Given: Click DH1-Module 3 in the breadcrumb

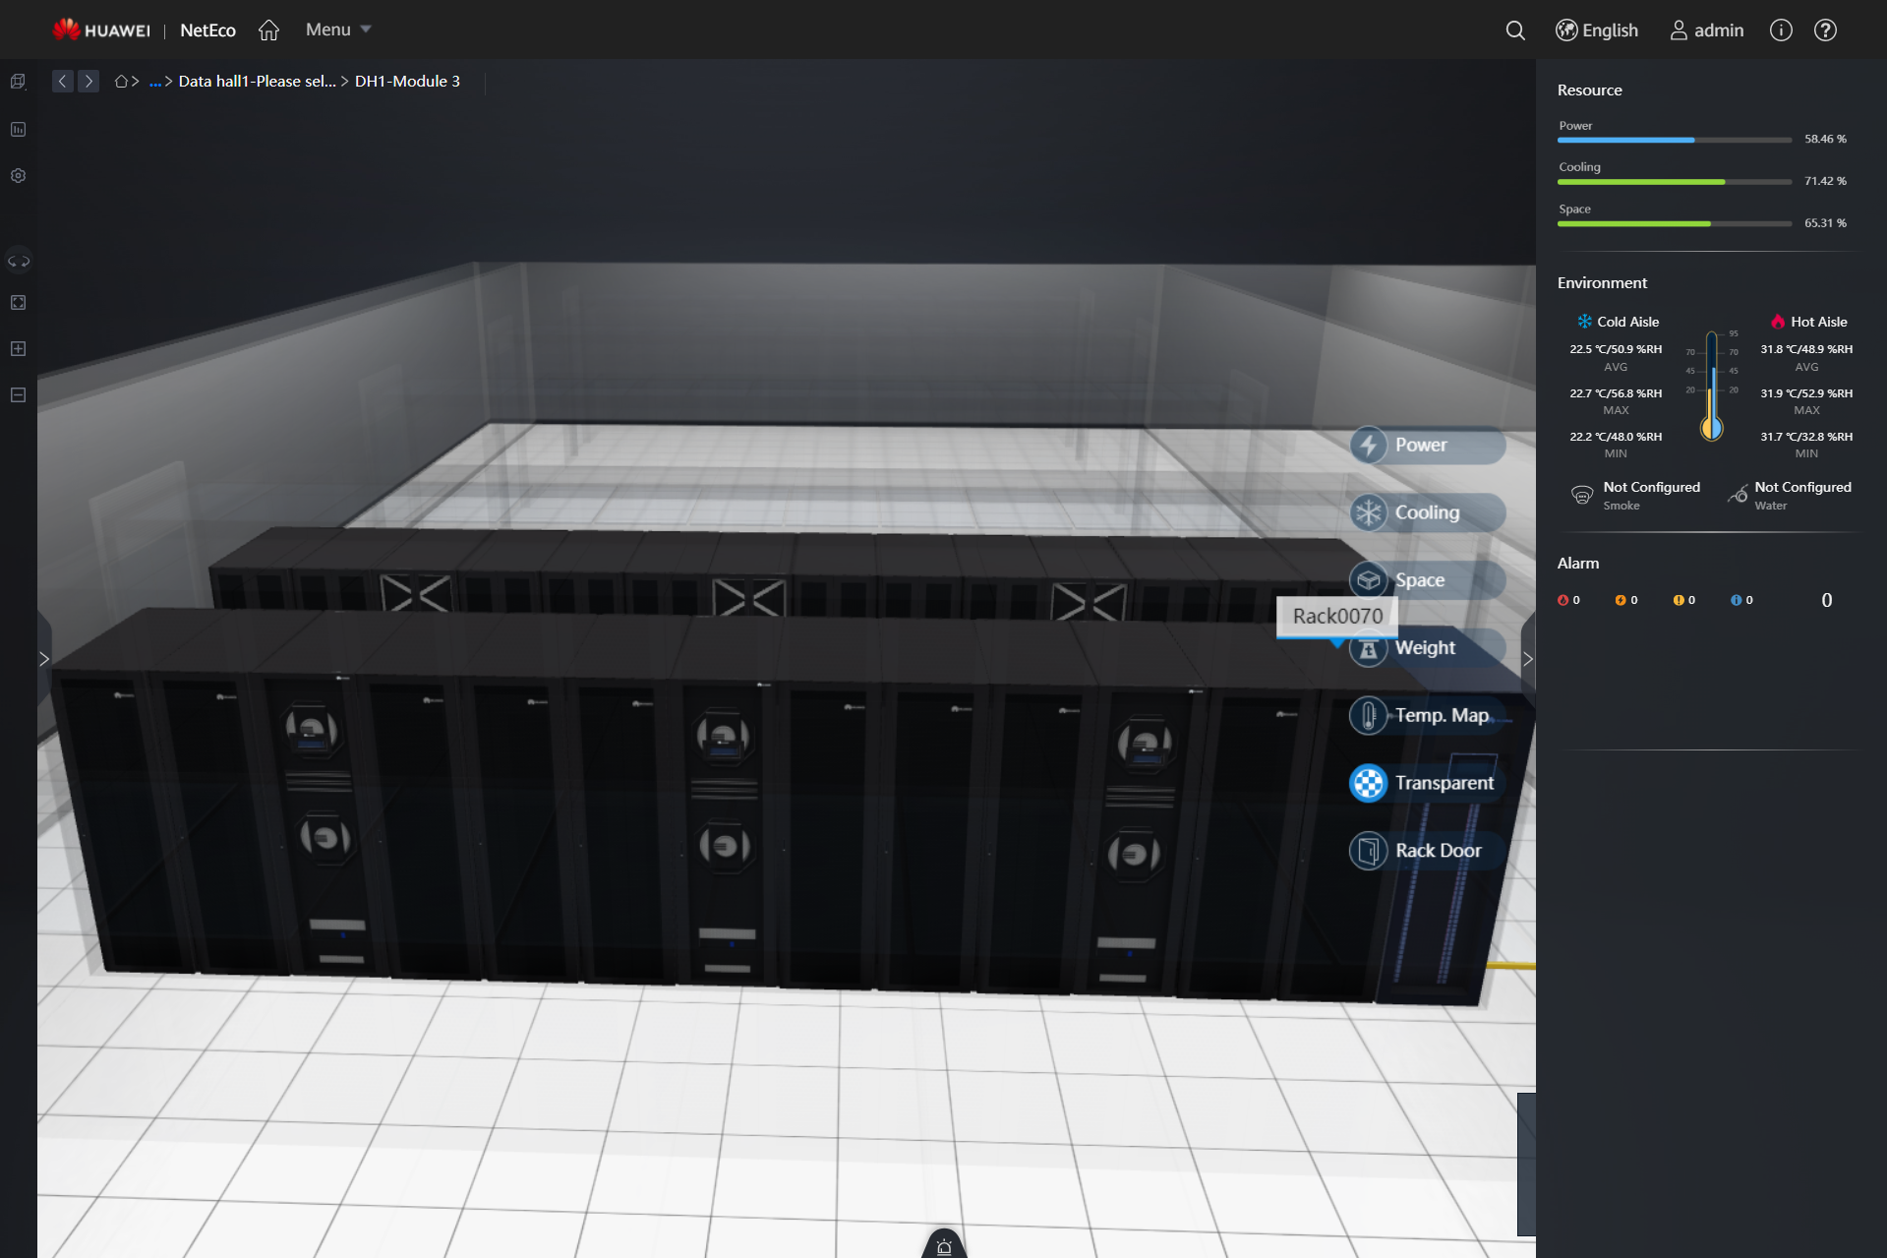Looking at the screenshot, I should pos(407,81).
